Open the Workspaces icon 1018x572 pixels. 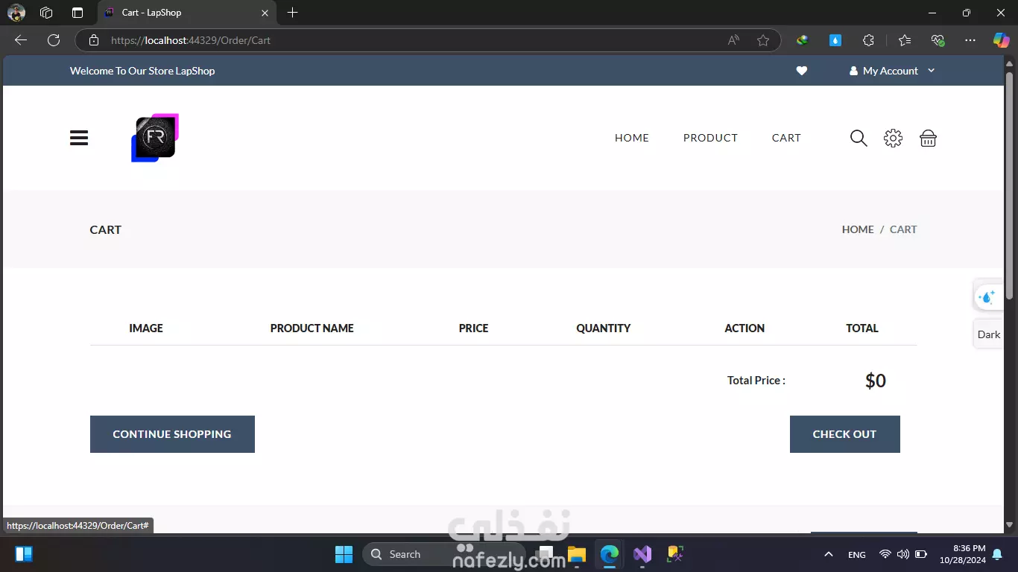click(x=46, y=13)
